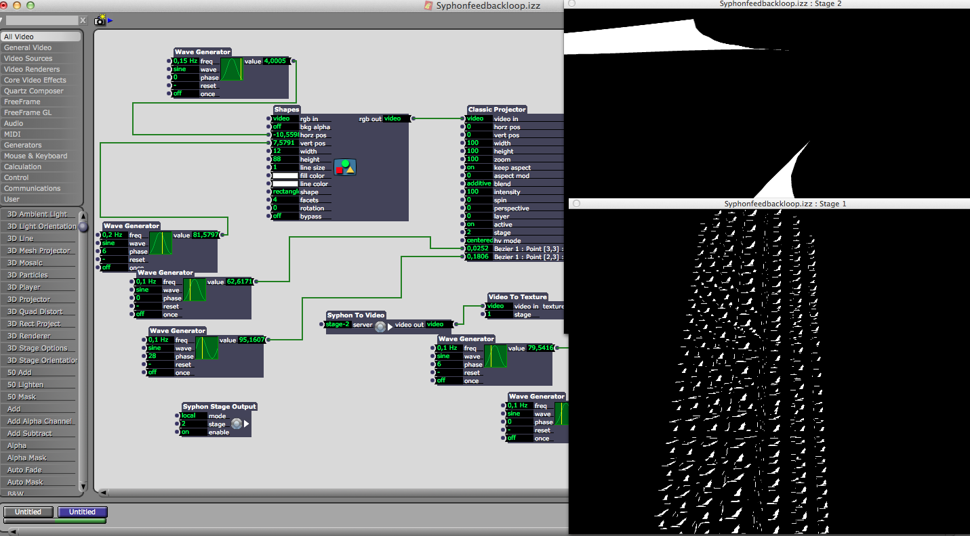The height and width of the screenshot is (536, 970).
Task: Open the server value stage-2 in Syphon To Video
Action: (x=338, y=324)
